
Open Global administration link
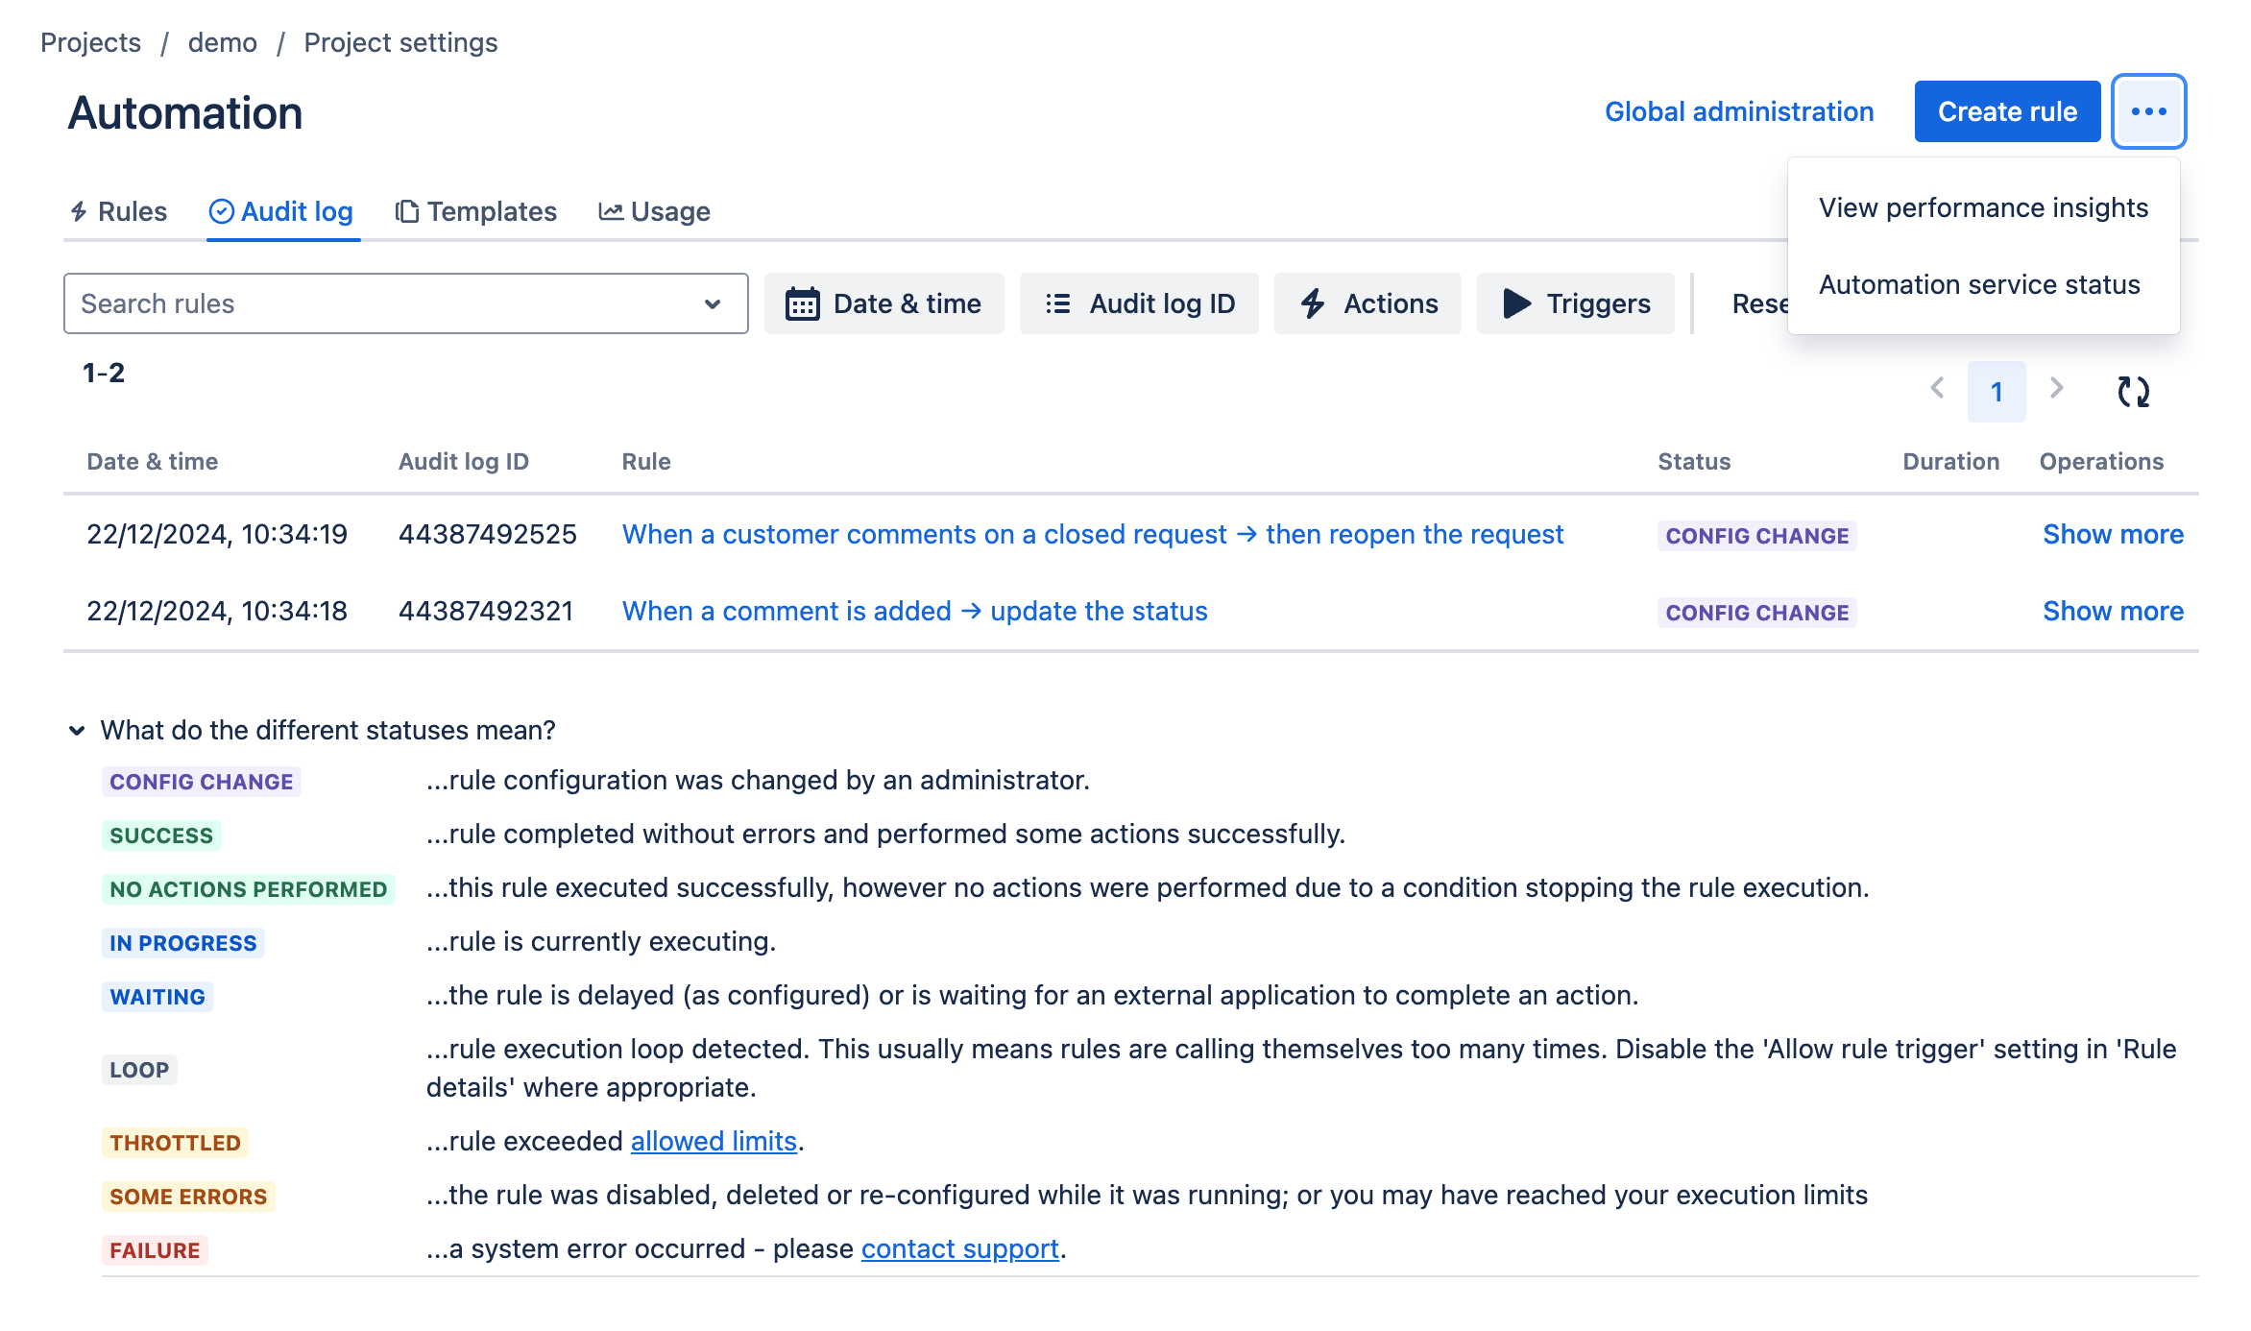[x=1739, y=111]
